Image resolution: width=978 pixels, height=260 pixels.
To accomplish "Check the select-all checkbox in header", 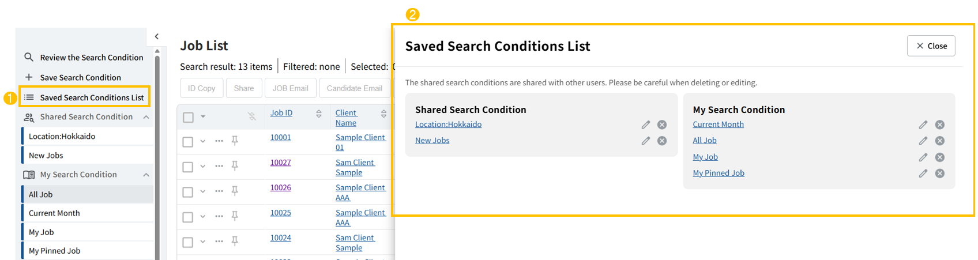I will coord(188,117).
